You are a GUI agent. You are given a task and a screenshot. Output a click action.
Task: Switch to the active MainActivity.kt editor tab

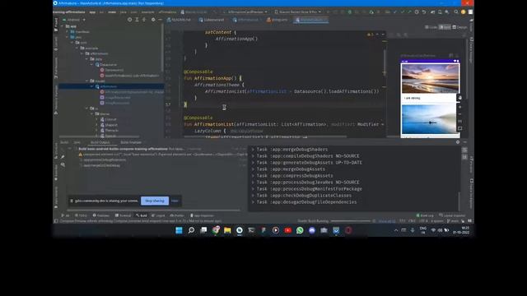311,20
